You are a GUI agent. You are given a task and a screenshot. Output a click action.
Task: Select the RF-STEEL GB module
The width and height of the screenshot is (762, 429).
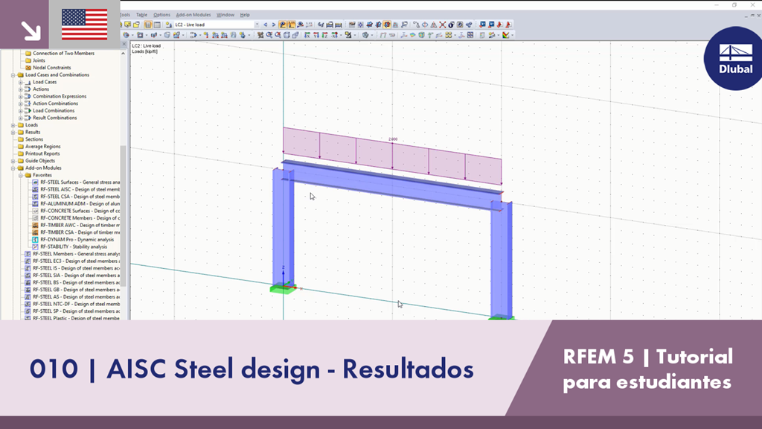click(77, 290)
